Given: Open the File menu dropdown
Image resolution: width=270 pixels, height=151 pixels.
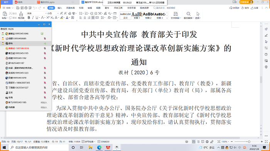Looking at the screenshot, I should (x=8, y=8).
